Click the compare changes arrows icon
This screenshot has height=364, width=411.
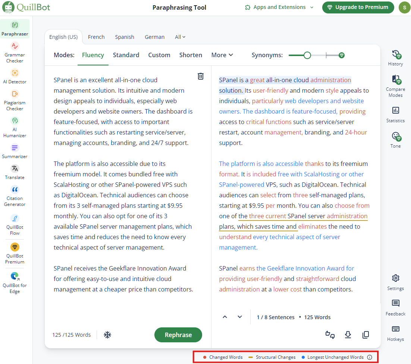(x=330, y=335)
